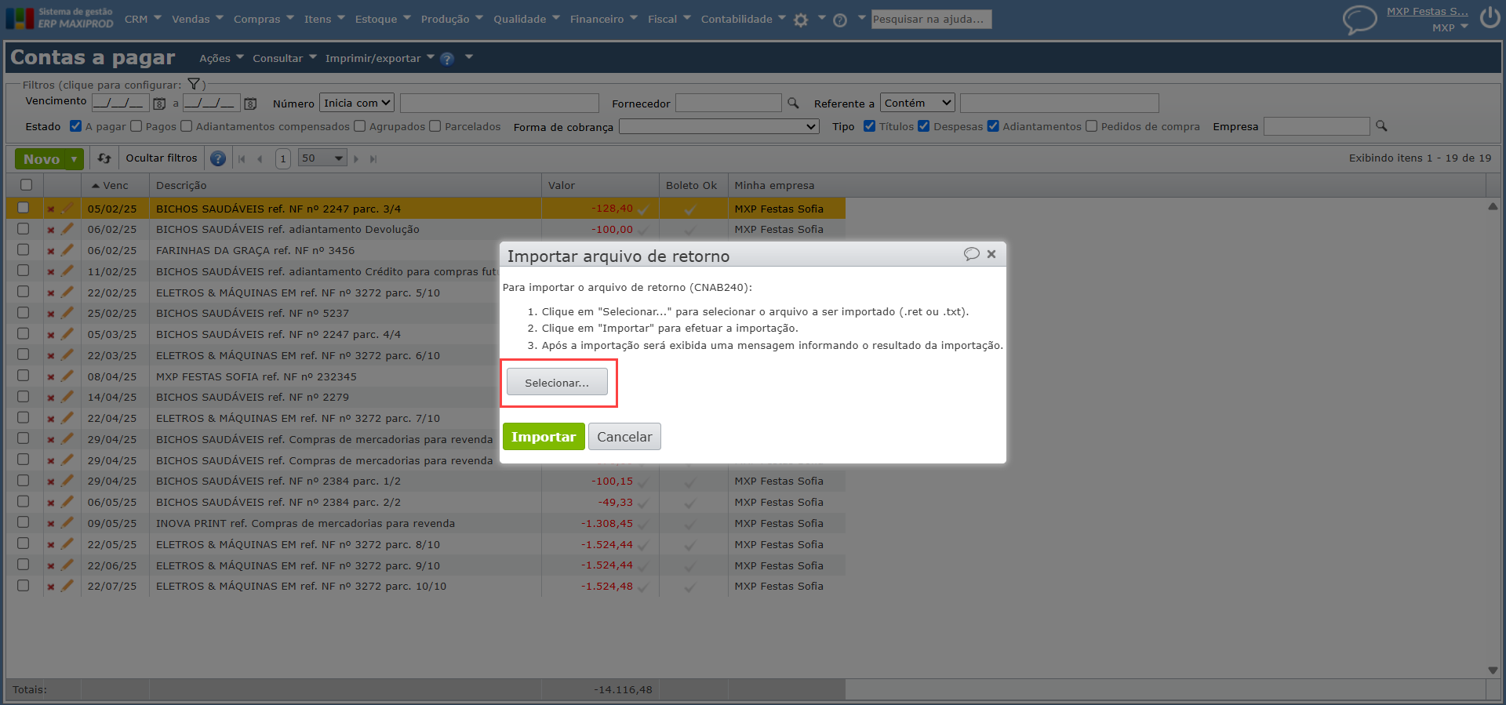Click the refresh list icon

(104, 158)
